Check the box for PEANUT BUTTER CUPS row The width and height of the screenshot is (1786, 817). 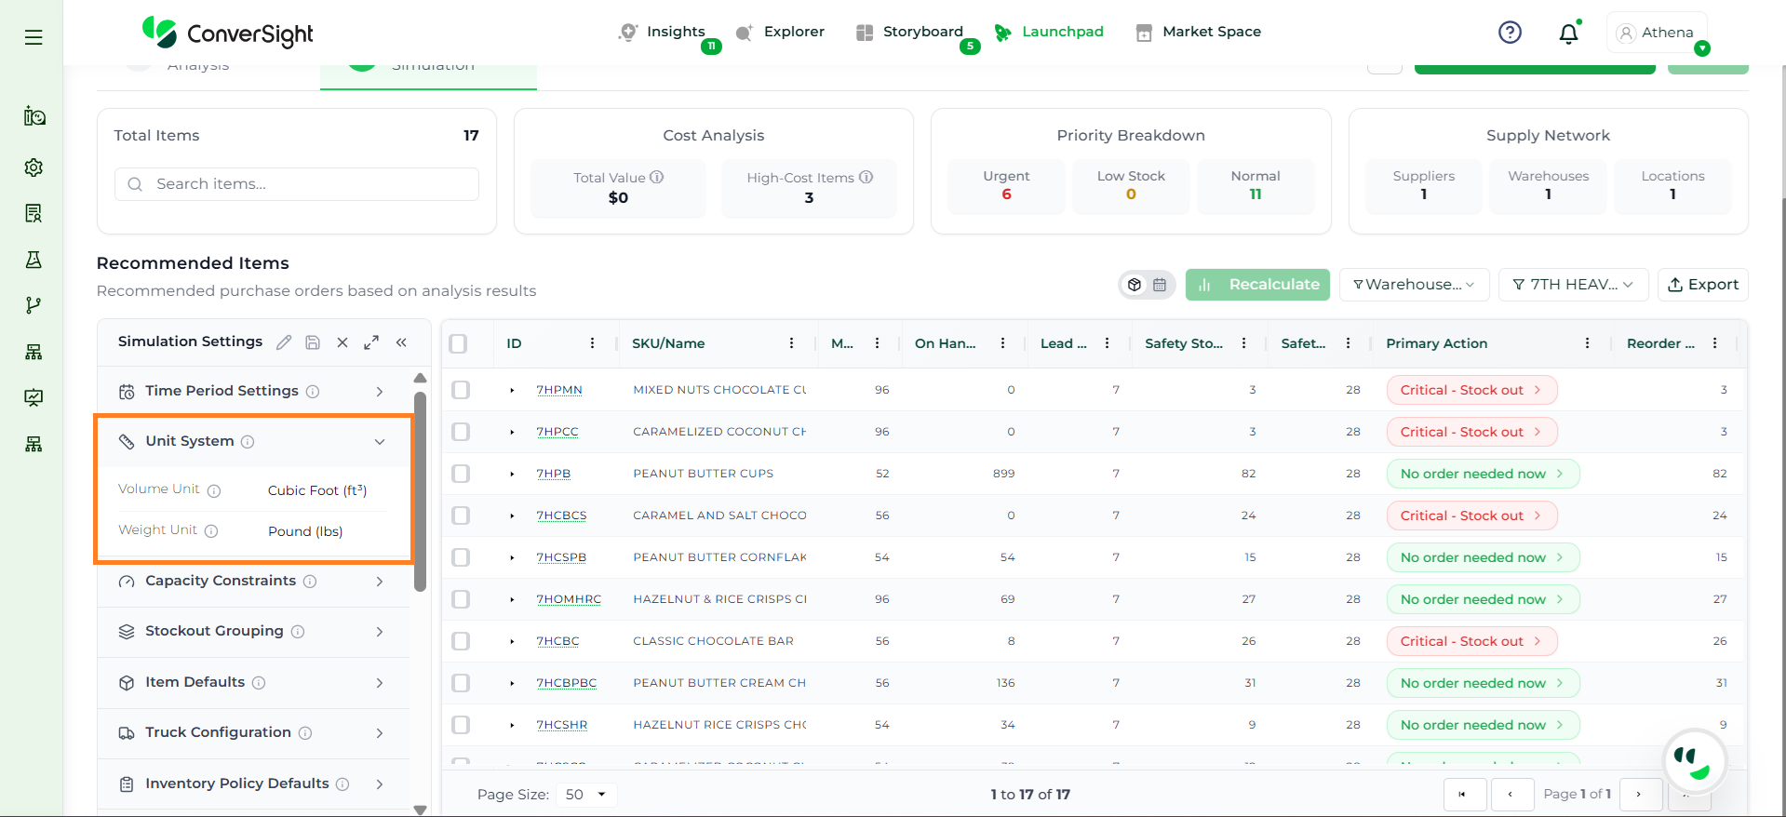click(x=461, y=474)
